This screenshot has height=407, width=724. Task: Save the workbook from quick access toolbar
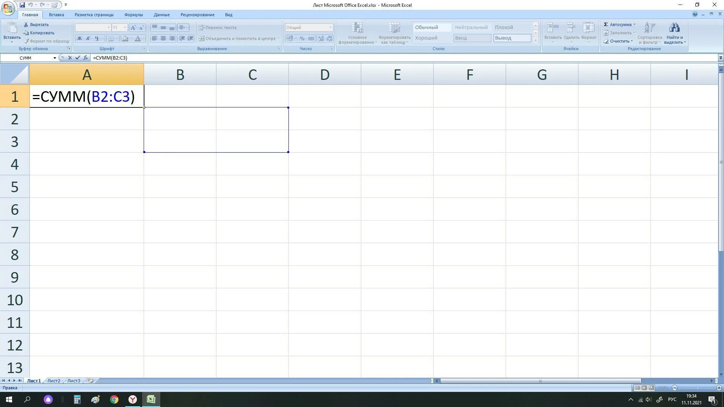[22, 5]
